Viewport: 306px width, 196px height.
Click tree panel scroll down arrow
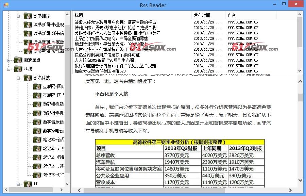(67, 184)
